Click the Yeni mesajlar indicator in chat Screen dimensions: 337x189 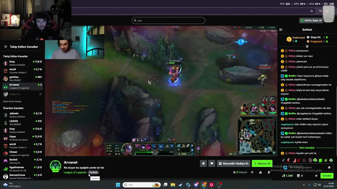307,148
